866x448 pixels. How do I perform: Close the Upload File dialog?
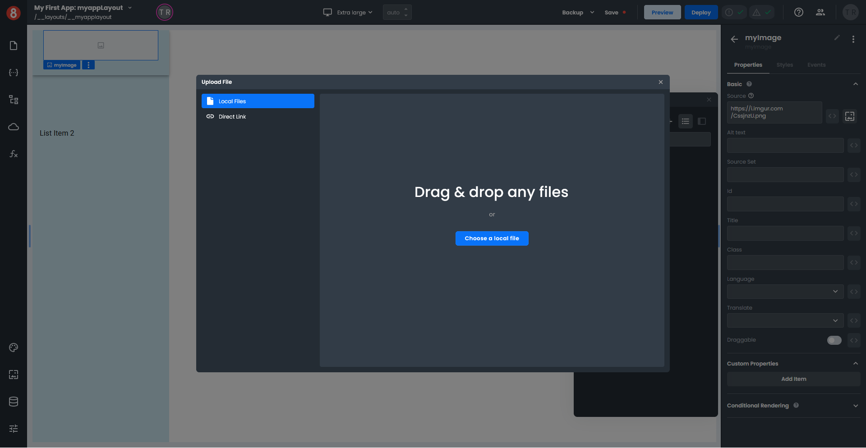tap(661, 82)
